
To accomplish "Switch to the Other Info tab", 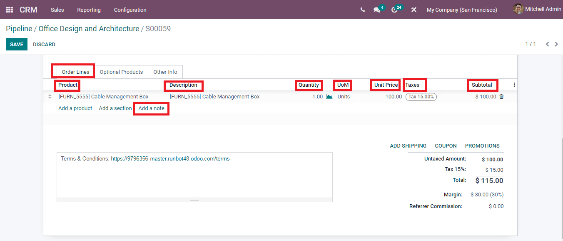I will pos(165,72).
